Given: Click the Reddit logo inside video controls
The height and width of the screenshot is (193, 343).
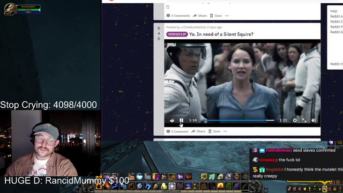Looking at the screenshot, I should click(x=172, y=120).
